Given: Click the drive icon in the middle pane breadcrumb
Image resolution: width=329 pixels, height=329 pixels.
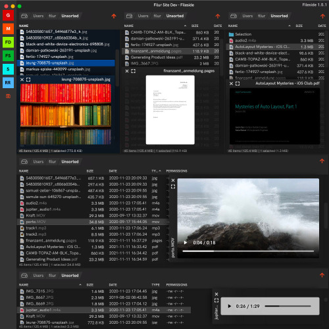Looking at the screenshot, I should pos(129,16).
